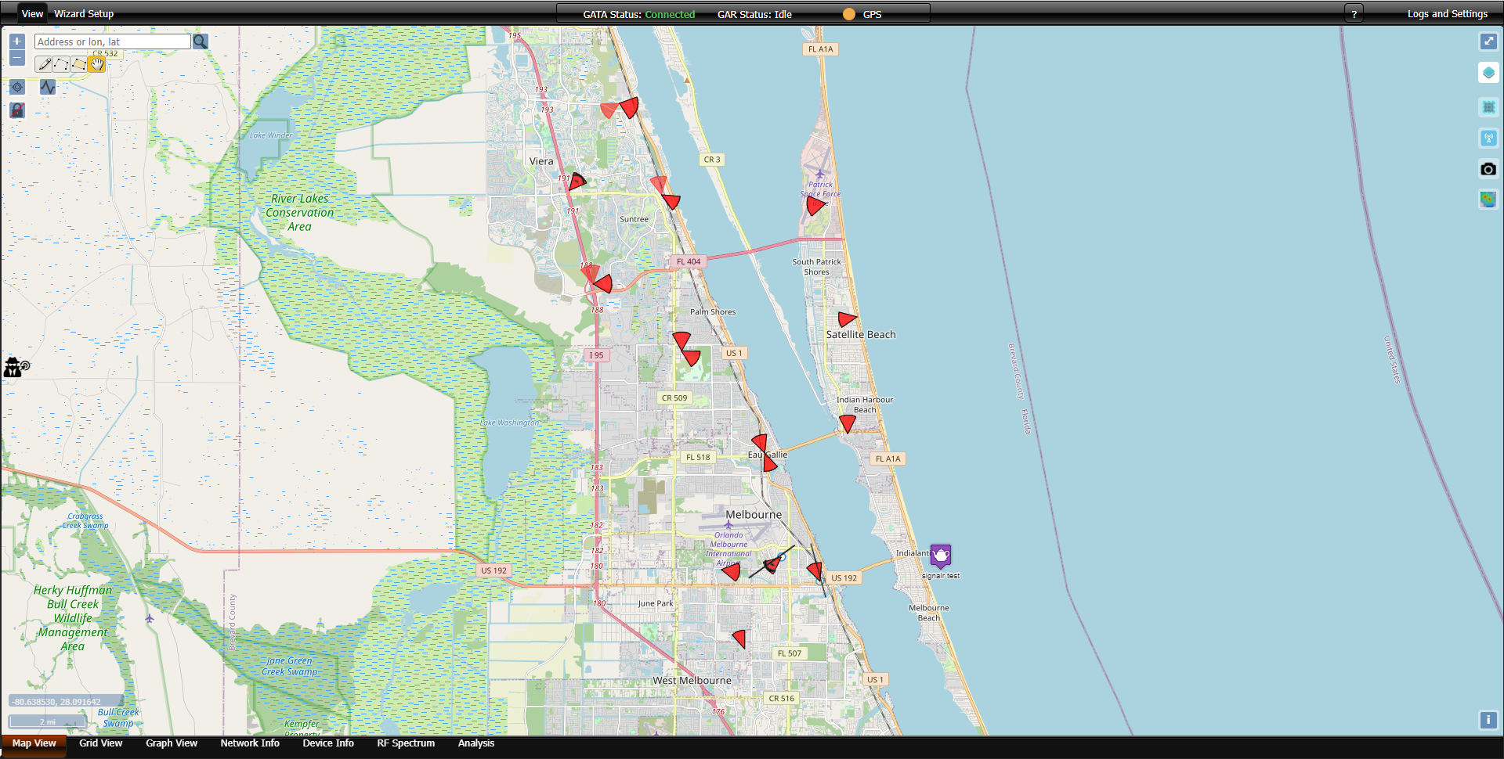Switch to the RF Spectrum tab
The width and height of the screenshot is (1504, 759).
click(406, 743)
